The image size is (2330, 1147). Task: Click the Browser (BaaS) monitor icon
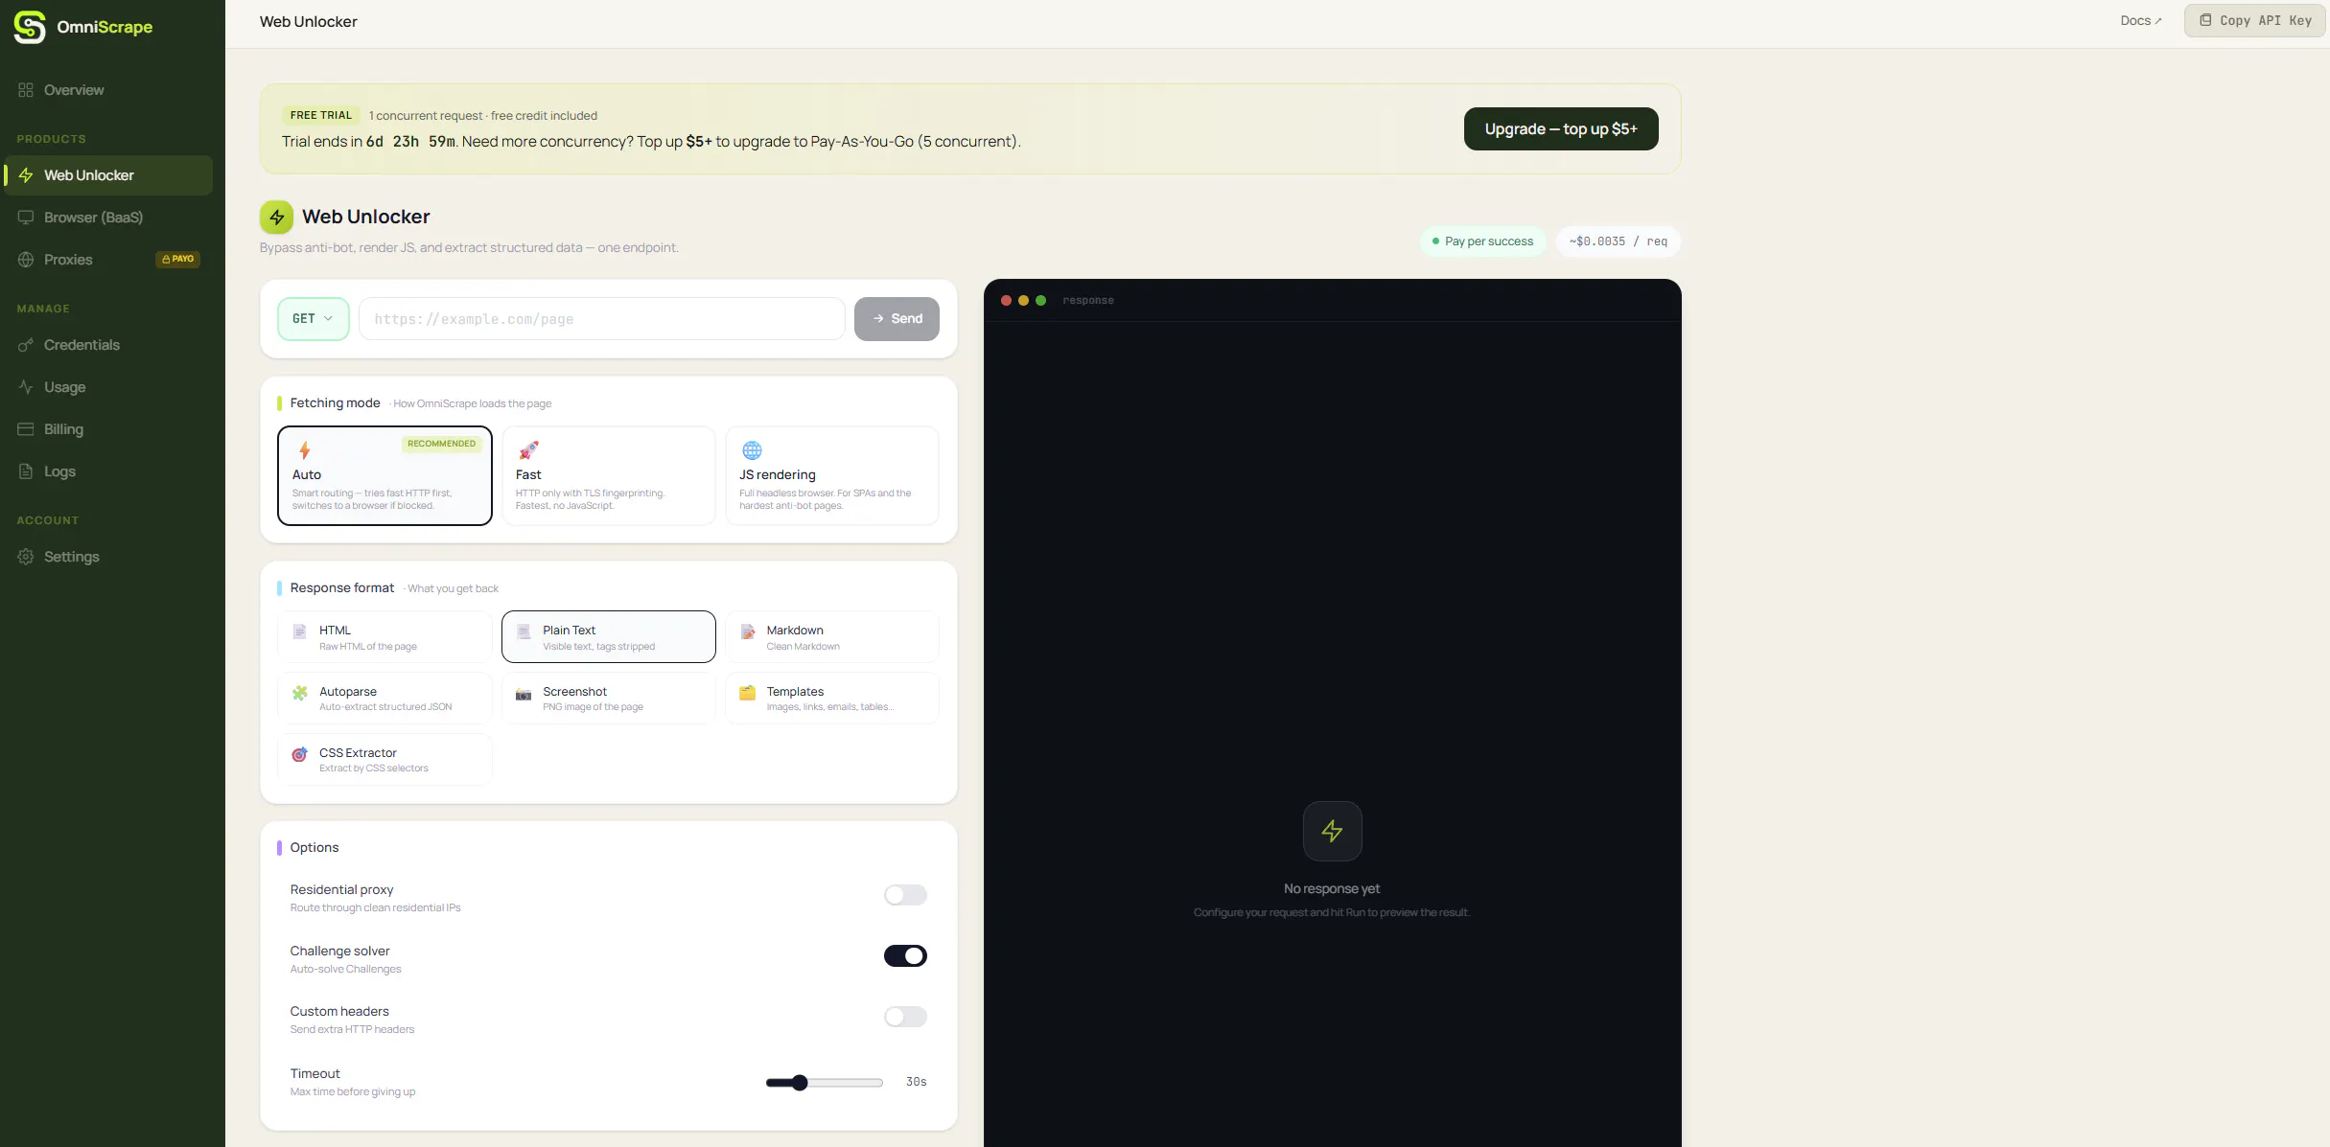tap(26, 218)
